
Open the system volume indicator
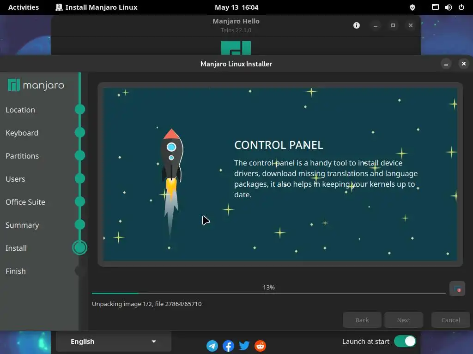448,7
